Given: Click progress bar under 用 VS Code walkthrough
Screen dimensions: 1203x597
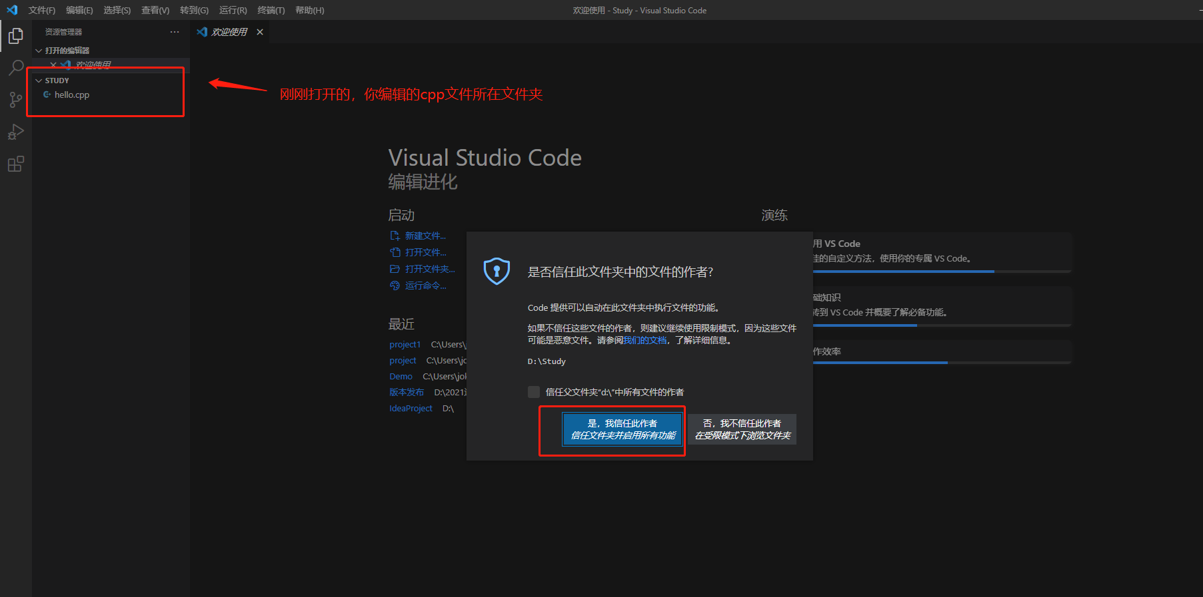Looking at the screenshot, I should click(942, 272).
